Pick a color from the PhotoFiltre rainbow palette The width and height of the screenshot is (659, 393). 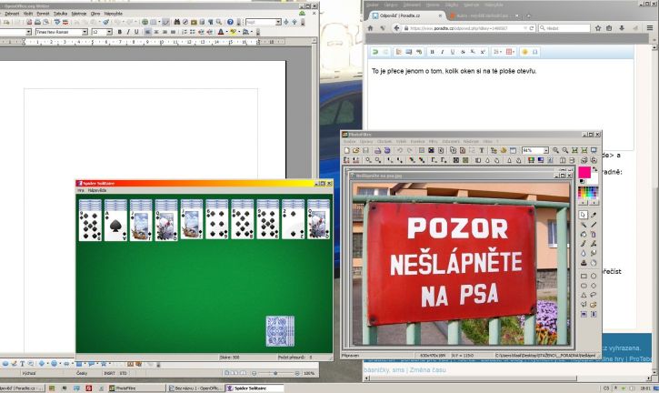pyautogui.click(x=588, y=192)
